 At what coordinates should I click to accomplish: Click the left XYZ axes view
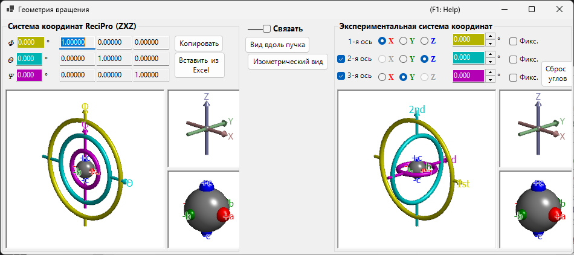[204, 128]
